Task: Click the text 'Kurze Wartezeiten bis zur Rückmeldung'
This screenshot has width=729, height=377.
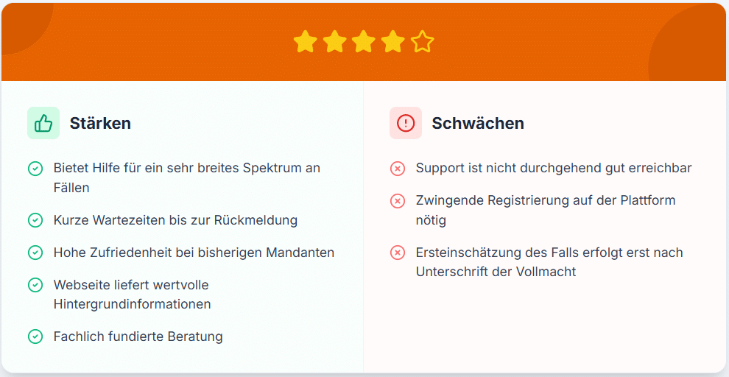Action: [x=175, y=220]
